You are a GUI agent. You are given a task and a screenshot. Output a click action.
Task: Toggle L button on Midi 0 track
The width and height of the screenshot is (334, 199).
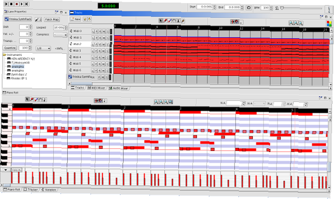[x=93, y=31]
